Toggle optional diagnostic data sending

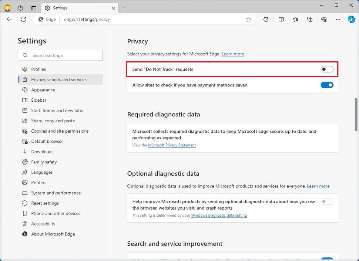click(x=327, y=201)
